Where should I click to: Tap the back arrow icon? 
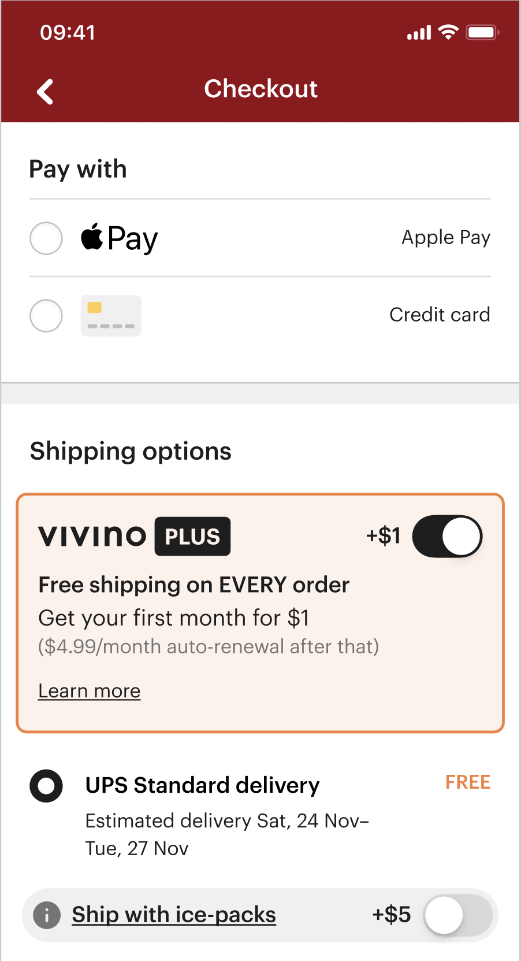click(45, 91)
